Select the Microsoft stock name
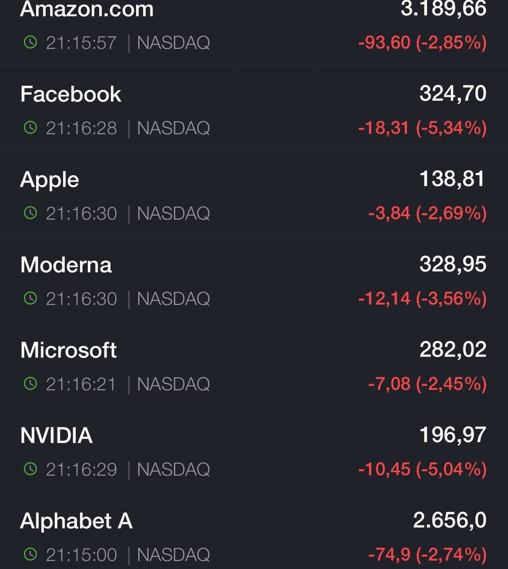Image resolution: width=508 pixels, height=569 pixels. 68,350
